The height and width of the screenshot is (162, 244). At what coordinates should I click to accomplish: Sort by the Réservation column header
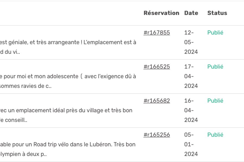point(161,13)
